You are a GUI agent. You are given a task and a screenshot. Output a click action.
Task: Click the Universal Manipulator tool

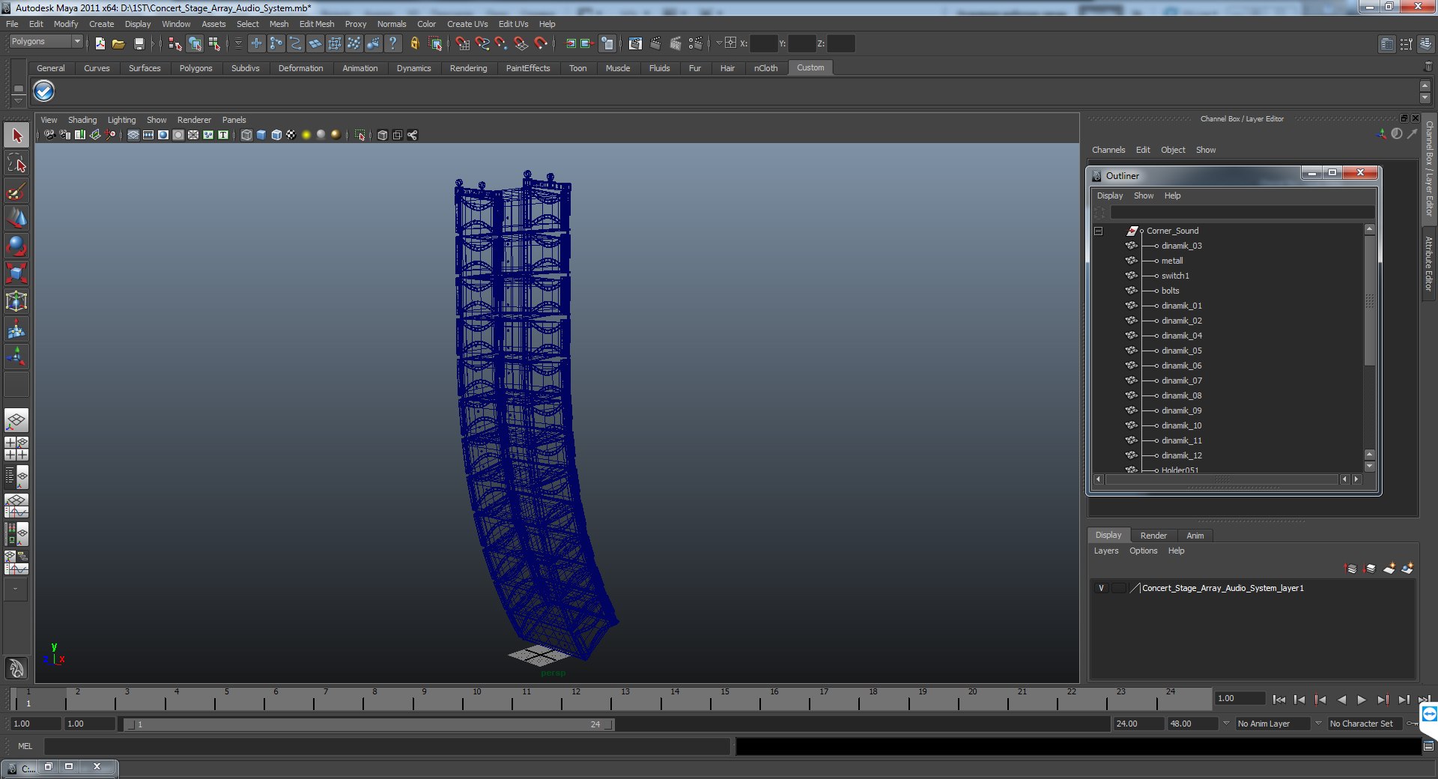point(16,301)
